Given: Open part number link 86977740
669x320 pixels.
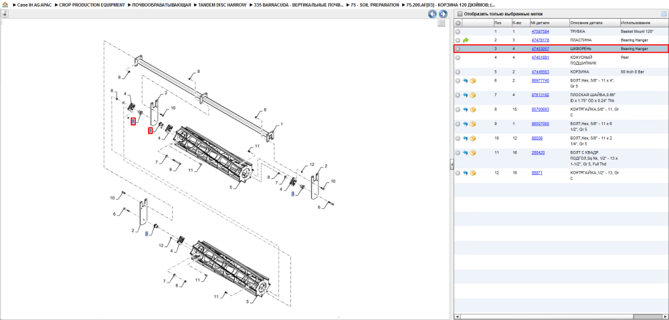Looking at the screenshot, I should [540, 81].
